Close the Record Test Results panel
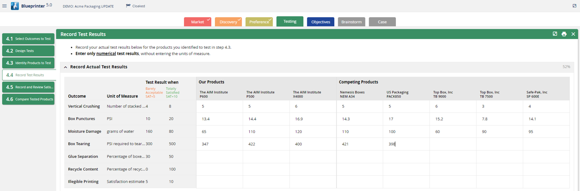580x191 pixels. point(573,34)
